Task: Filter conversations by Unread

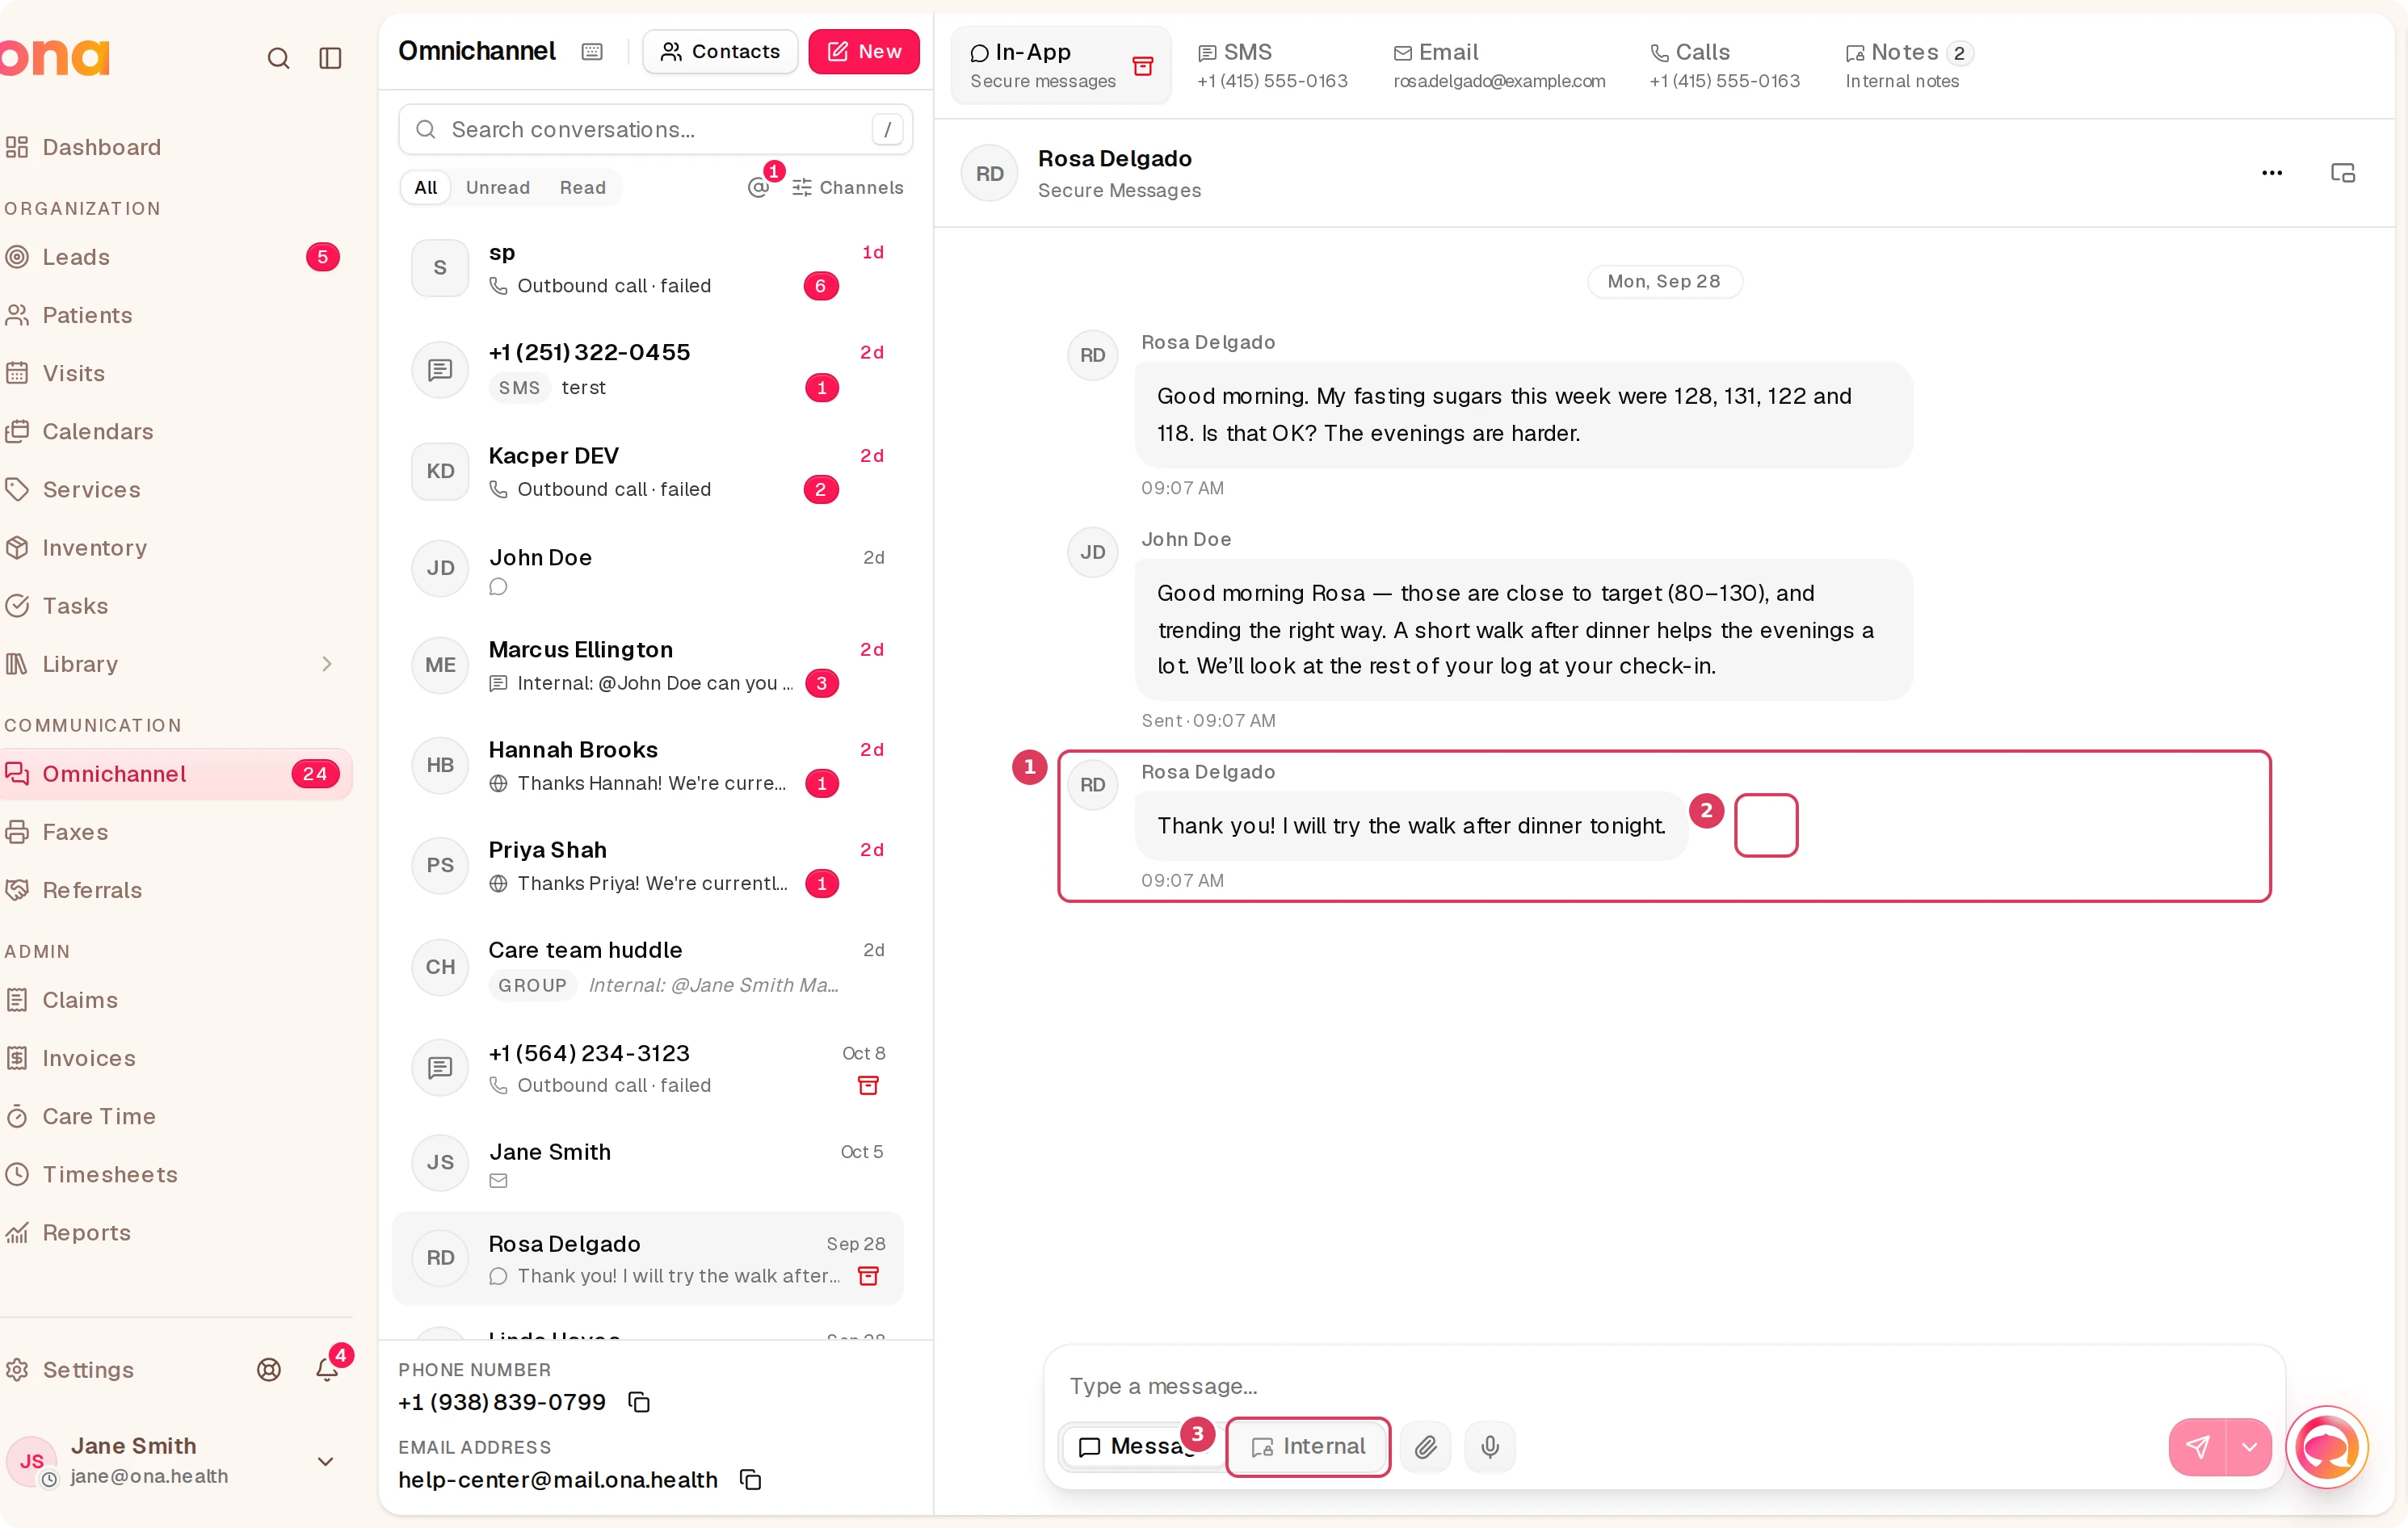Action: (x=497, y=187)
